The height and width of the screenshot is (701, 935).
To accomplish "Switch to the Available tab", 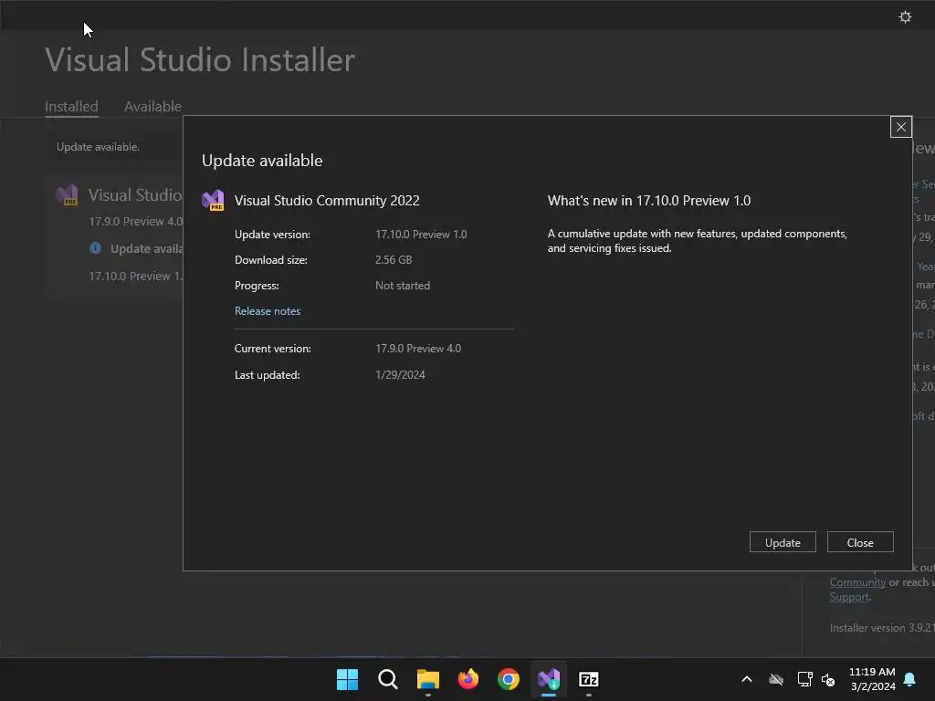I will [152, 106].
